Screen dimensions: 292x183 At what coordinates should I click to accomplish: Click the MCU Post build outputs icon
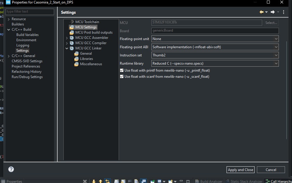point(72,32)
